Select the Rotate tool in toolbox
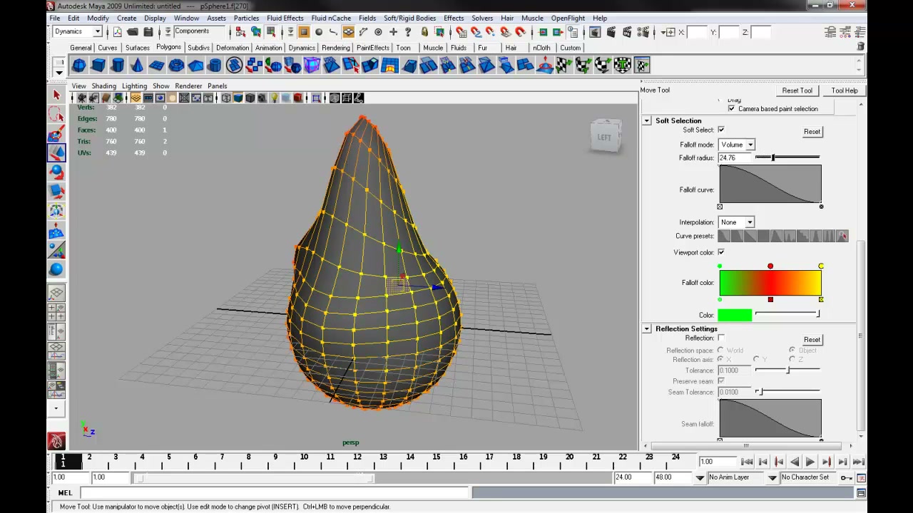The width and height of the screenshot is (913, 513). coord(56,172)
